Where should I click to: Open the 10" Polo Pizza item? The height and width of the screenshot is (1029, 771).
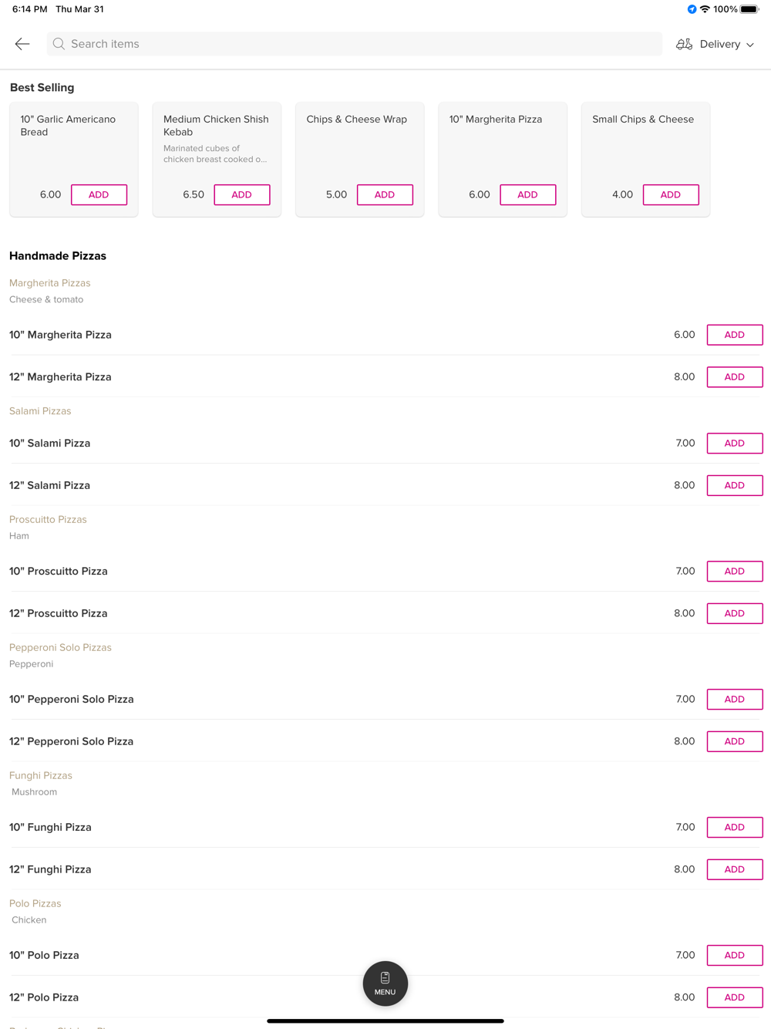click(44, 955)
